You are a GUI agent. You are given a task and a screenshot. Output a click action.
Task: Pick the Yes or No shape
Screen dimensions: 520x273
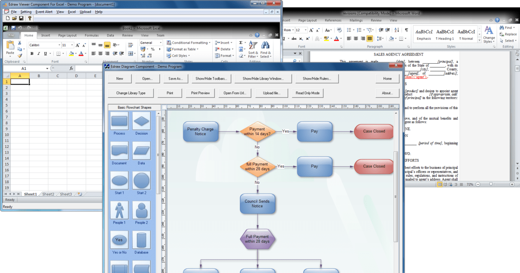click(119, 240)
